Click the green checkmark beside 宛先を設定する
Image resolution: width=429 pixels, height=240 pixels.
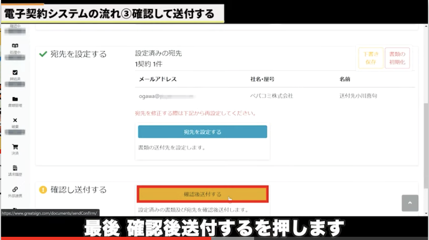(43, 54)
